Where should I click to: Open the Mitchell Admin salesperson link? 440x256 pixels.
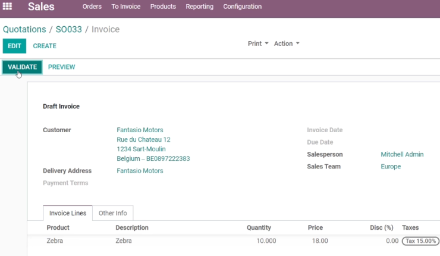click(x=402, y=154)
